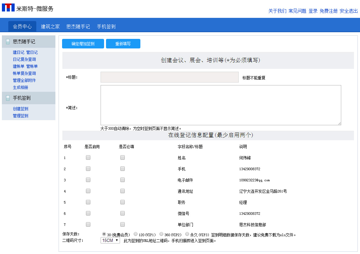Screen dimensions: 360x254
Task: Click the 重新填写 button
Action: [x=123, y=43]
